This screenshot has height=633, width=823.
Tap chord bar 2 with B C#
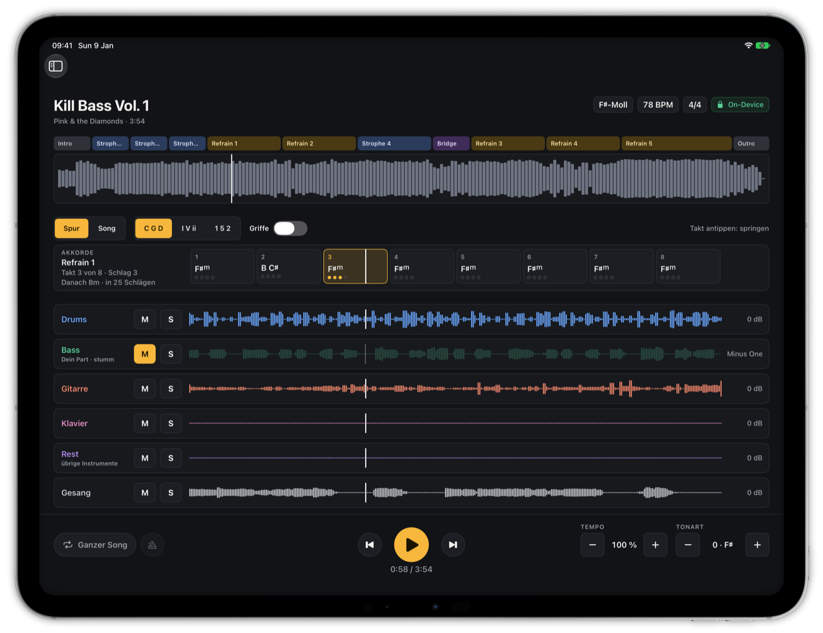[x=289, y=266]
